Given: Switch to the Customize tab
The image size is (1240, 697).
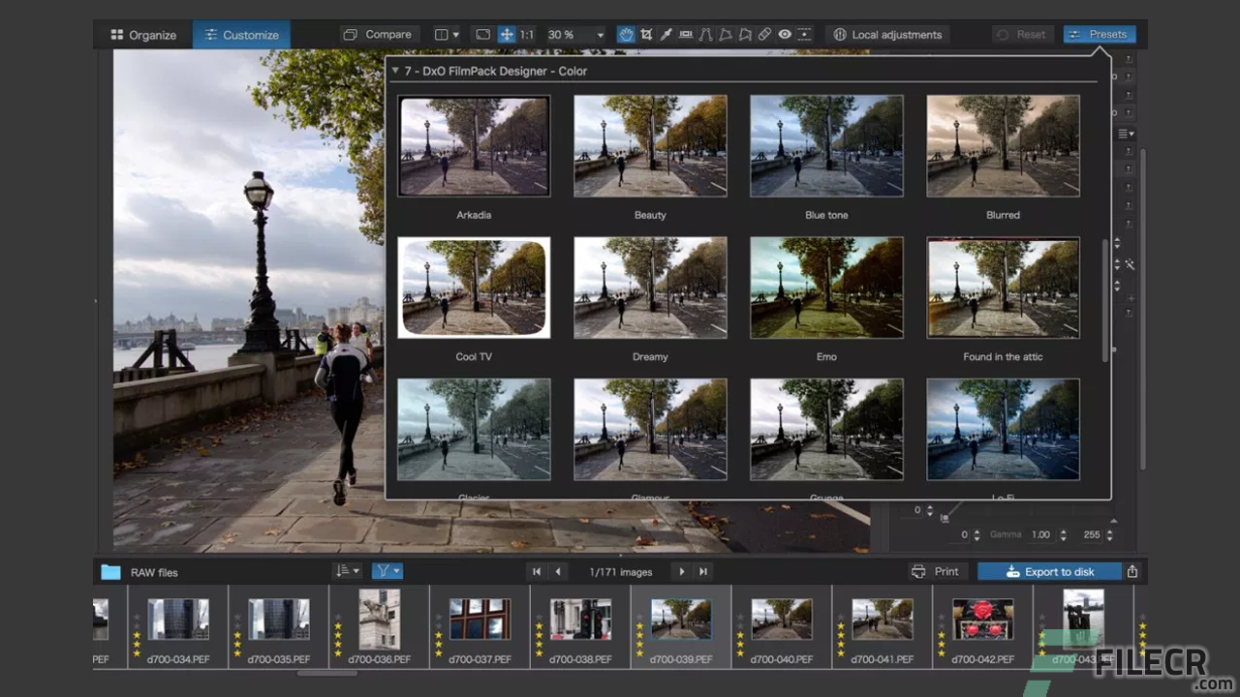Looking at the screenshot, I should pos(241,35).
